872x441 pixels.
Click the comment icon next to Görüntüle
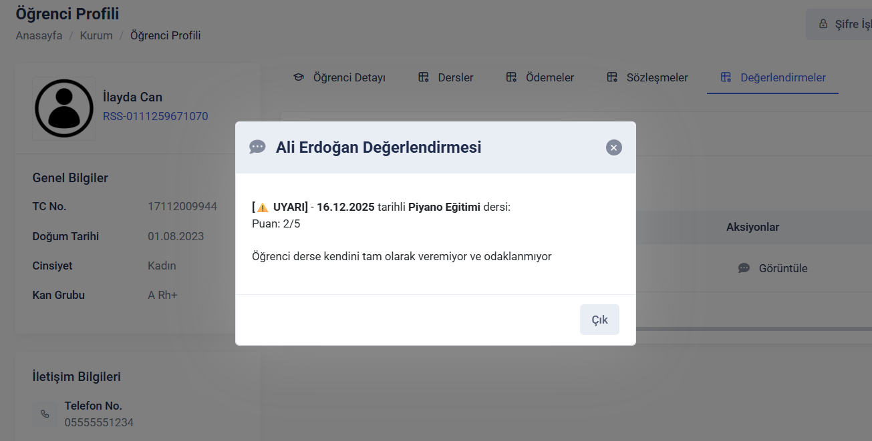tap(744, 268)
